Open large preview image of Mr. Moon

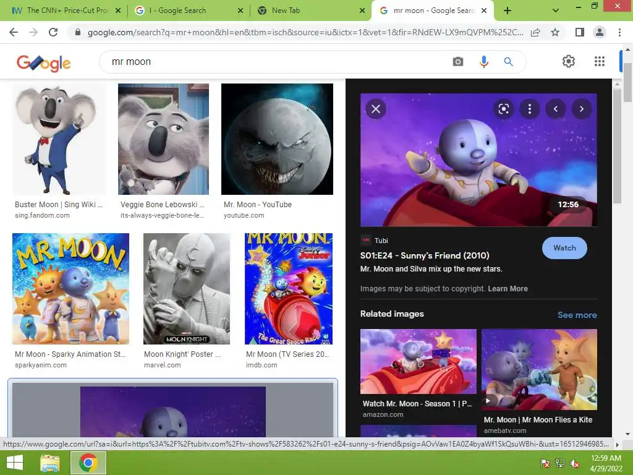pos(478,160)
